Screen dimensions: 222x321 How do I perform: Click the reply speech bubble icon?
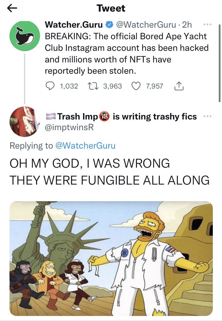(x=50, y=86)
